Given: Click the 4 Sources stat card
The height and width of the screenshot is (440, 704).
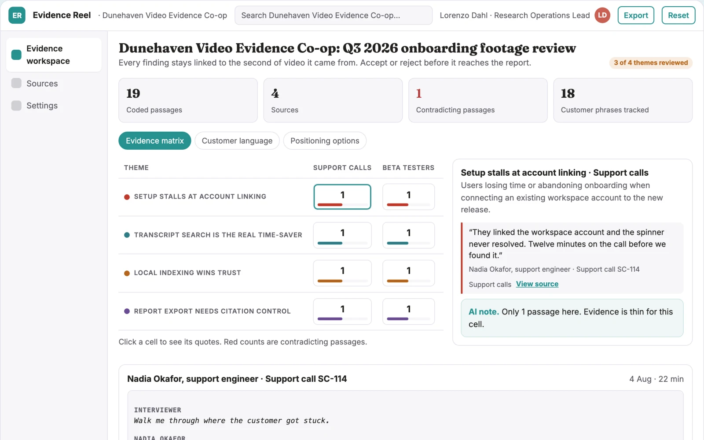Looking at the screenshot, I should pyautogui.click(x=333, y=100).
